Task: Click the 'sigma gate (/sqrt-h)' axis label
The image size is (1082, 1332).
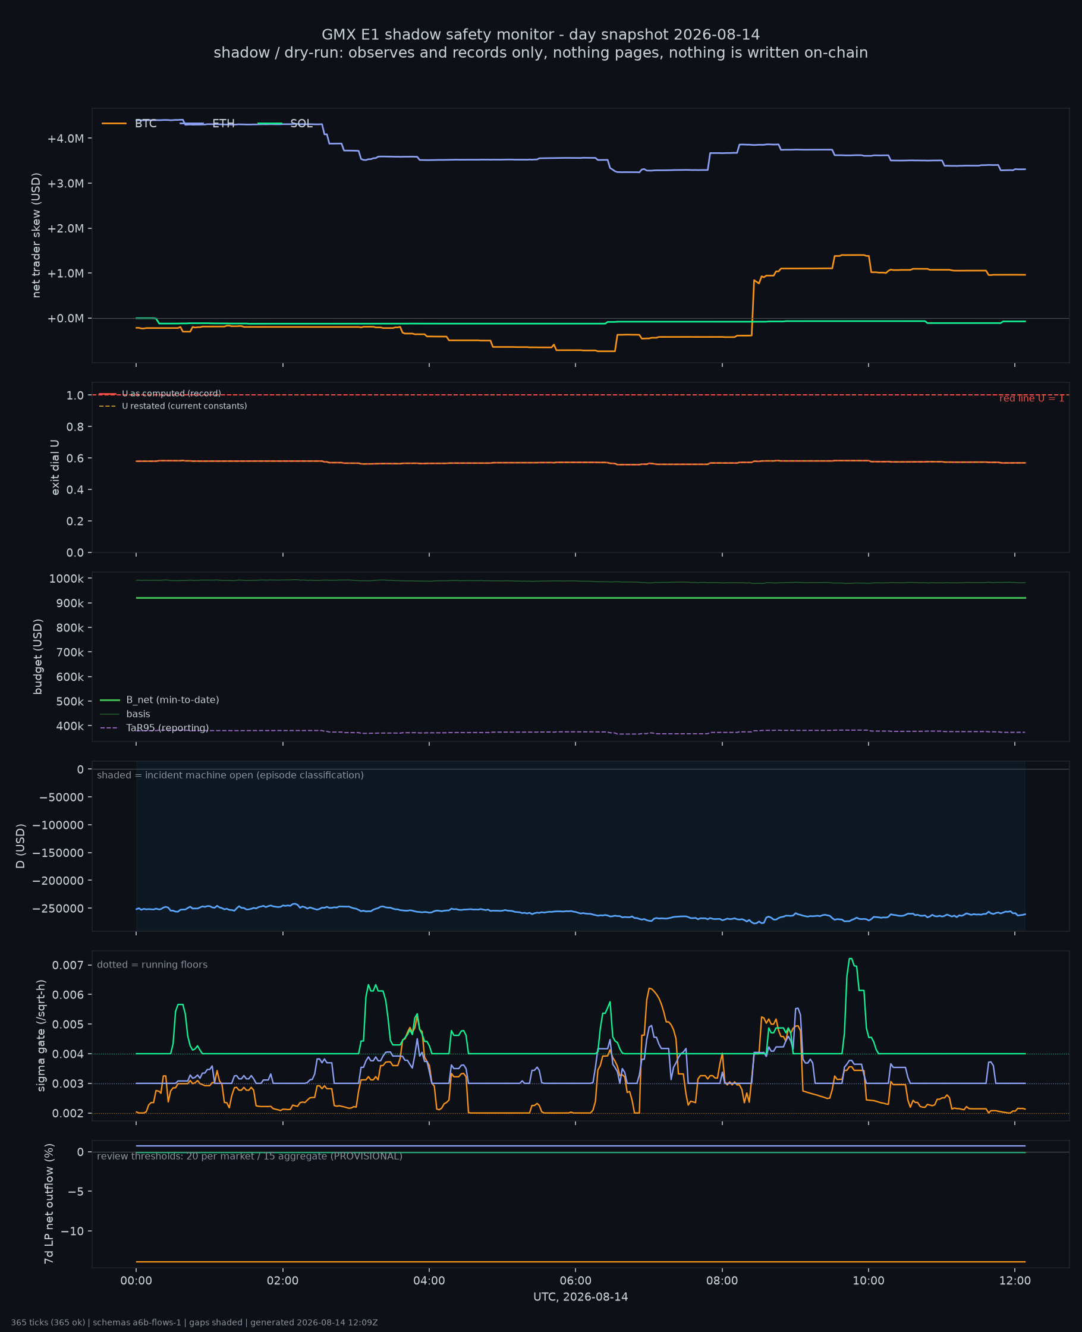Action: pos(41,1036)
